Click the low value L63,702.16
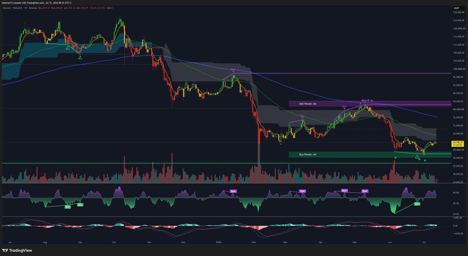Viewport: 468px width, 256px height. tap(70, 8)
